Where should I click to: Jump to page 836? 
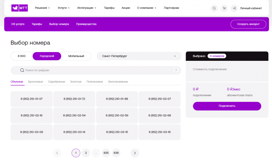116,153
